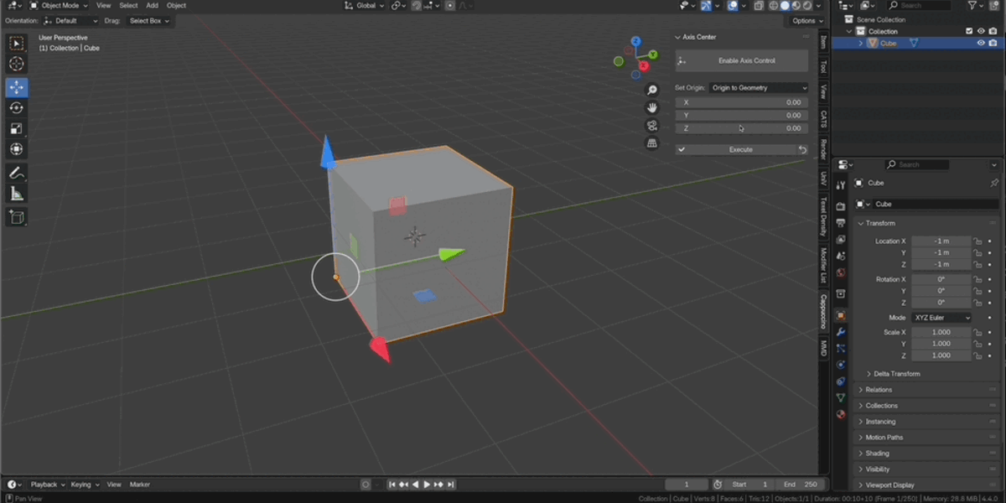This screenshot has width=1006, height=503.
Task: Toggle camera view in viewport
Action: 652,126
